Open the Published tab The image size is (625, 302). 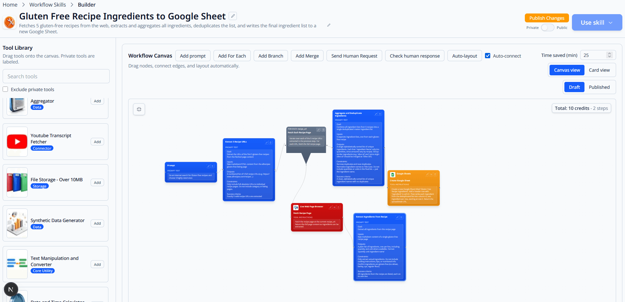click(599, 87)
